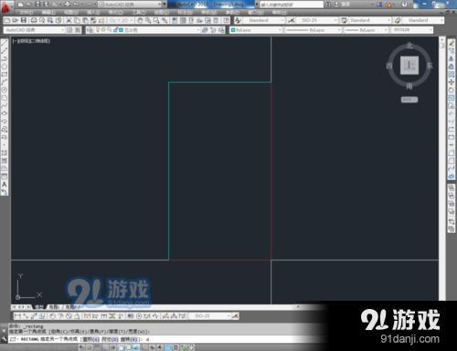The width and height of the screenshot is (457, 351).
Task: Click the Save icon in the standard toolbar
Action: (24, 20)
